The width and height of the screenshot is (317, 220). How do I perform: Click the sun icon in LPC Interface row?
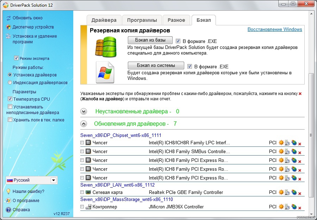point(281,143)
